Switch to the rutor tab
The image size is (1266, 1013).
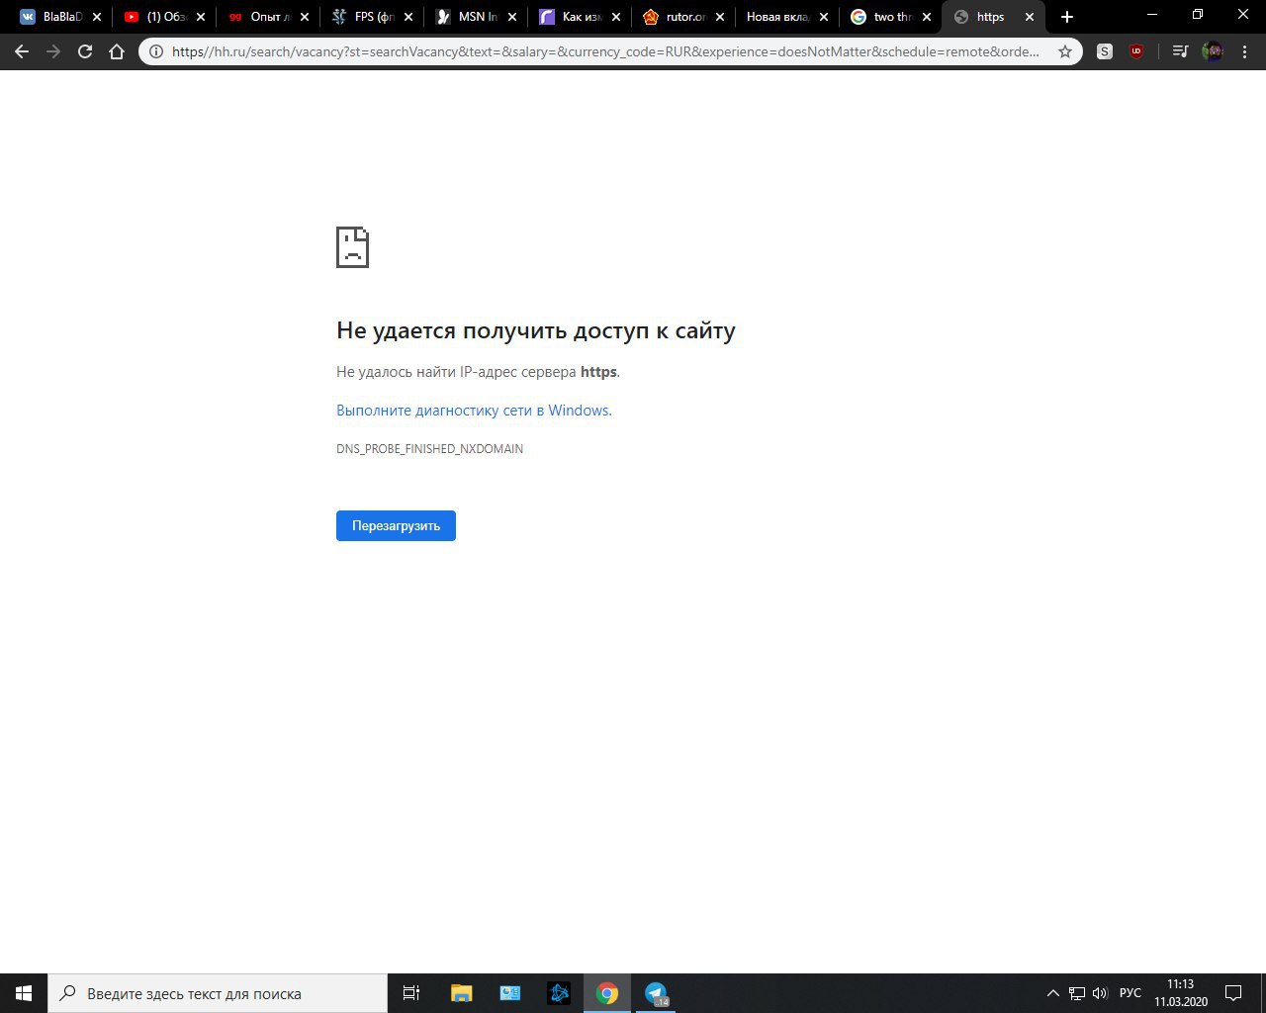683,17
